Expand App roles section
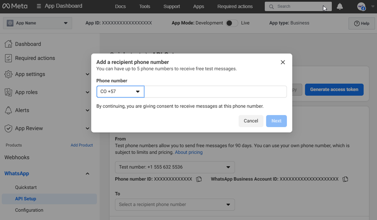Image resolution: width=377 pixels, height=220 pixels. coord(88,92)
